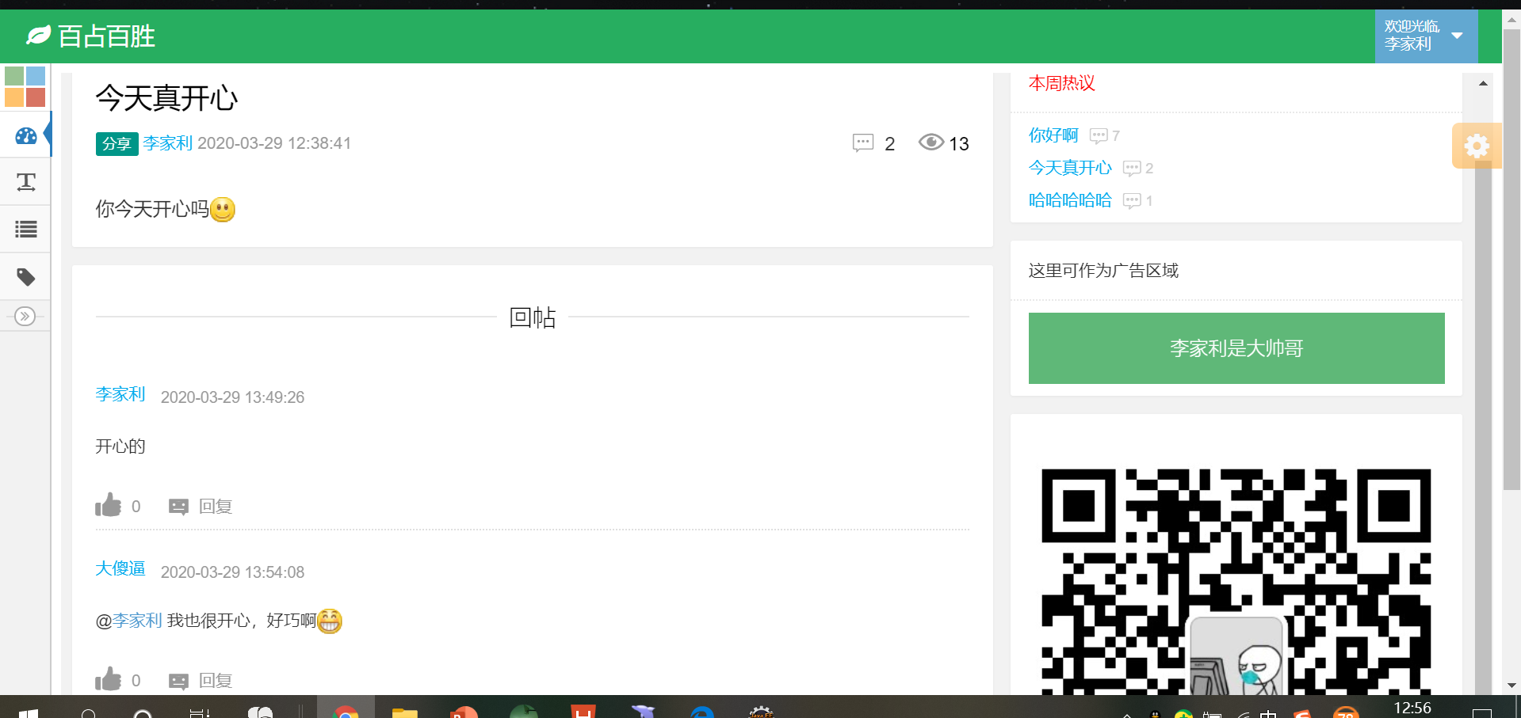Open commenter 大傻逼 profile link
Image resolution: width=1521 pixels, height=718 pixels.
point(120,568)
